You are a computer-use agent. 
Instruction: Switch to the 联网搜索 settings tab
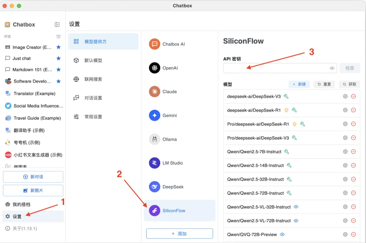coord(103,79)
